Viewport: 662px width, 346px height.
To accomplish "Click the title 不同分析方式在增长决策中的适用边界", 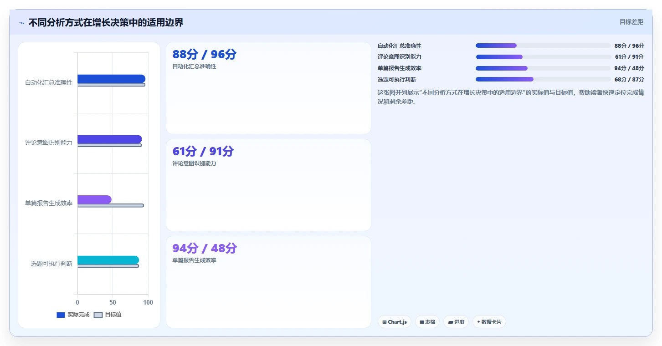I will (106, 22).
